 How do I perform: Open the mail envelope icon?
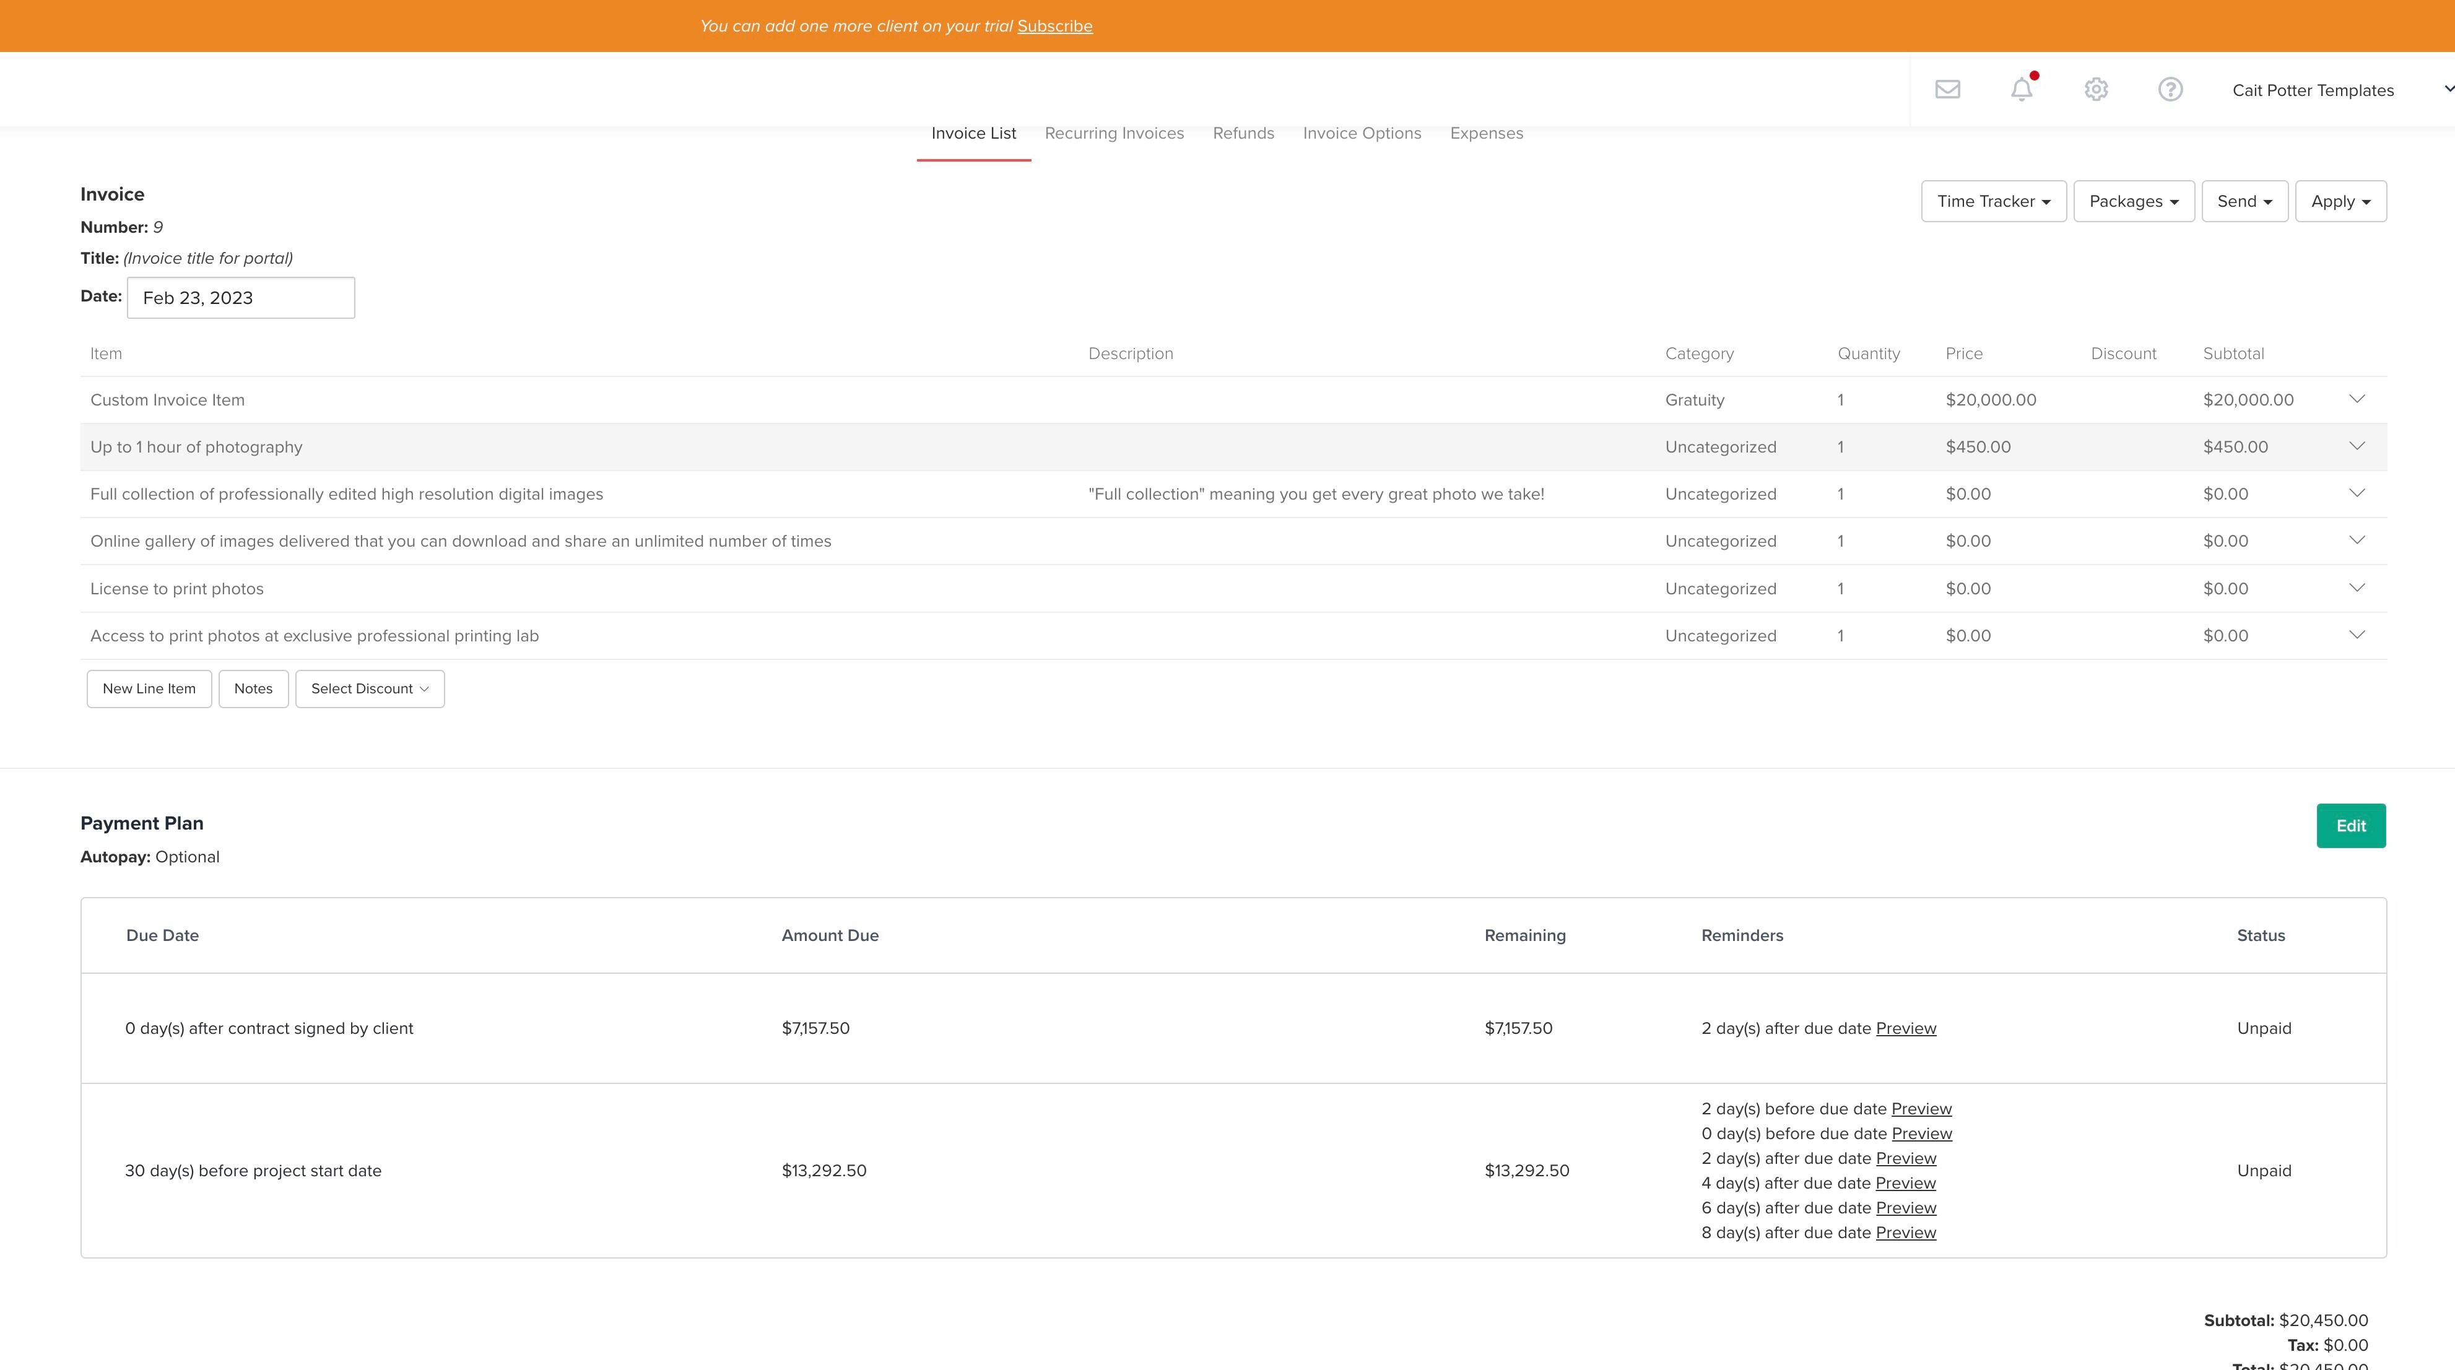1947,90
